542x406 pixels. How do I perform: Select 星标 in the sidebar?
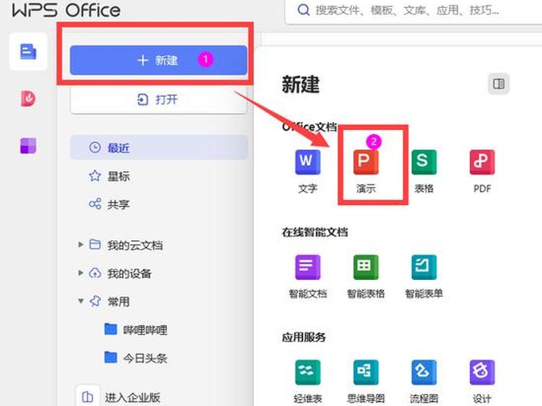point(118,176)
